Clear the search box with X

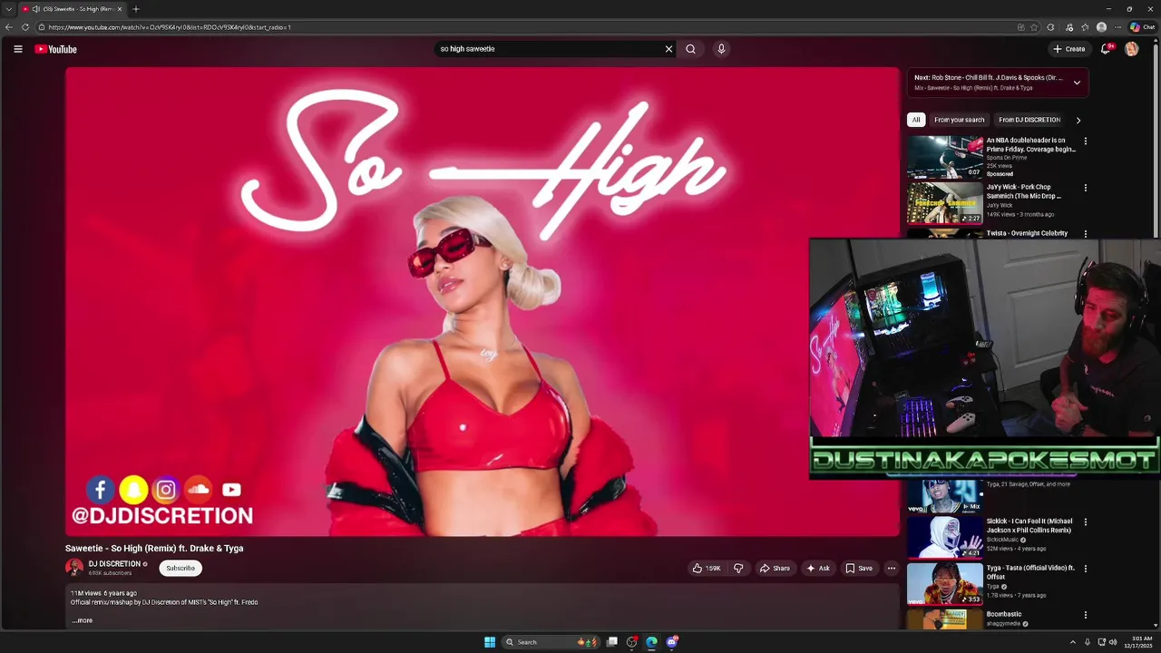click(668, 49)
